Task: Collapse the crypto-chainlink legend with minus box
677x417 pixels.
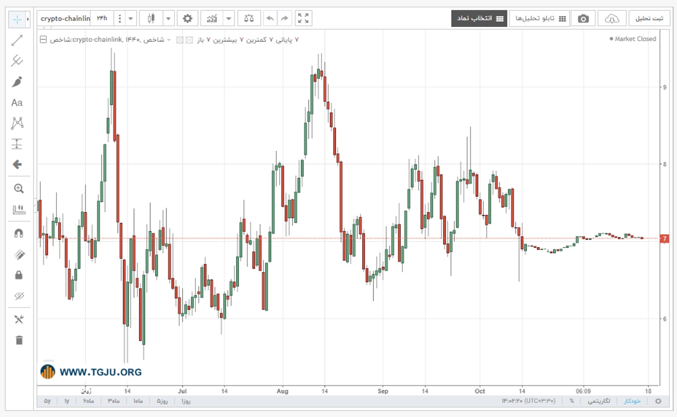Action: (x=43, y=40)
